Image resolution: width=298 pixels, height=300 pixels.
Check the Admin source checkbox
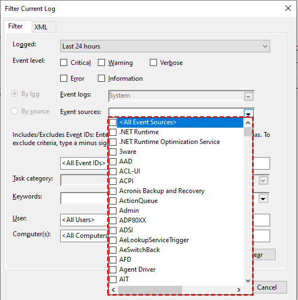pyautogui.click(x=113, y=211)
